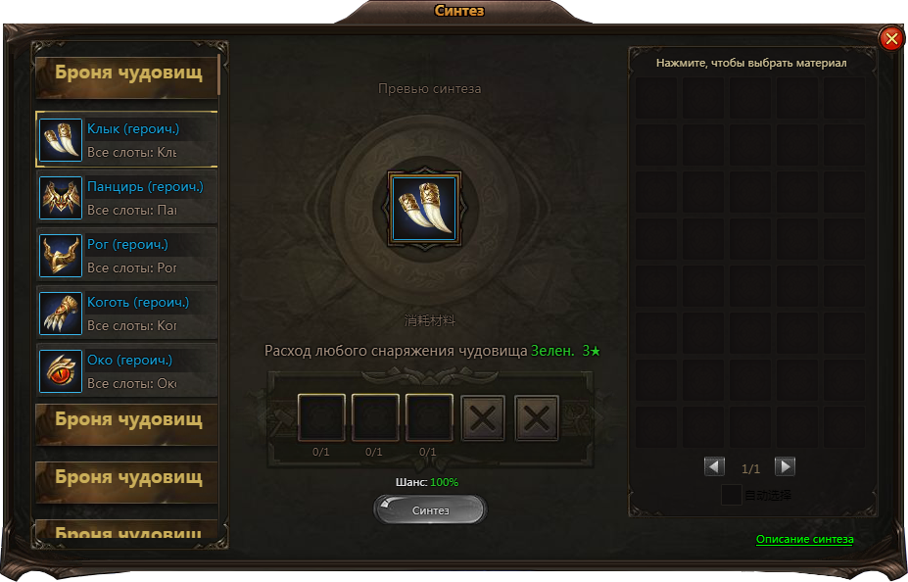
Task: Select the Око (героич.) eye icon
Action: click(x=61, y=371)
